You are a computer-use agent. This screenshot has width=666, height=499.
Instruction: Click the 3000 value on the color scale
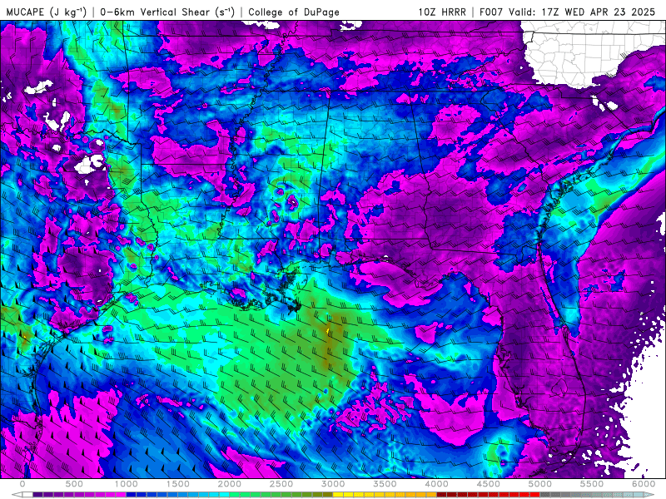coord(333,484)
